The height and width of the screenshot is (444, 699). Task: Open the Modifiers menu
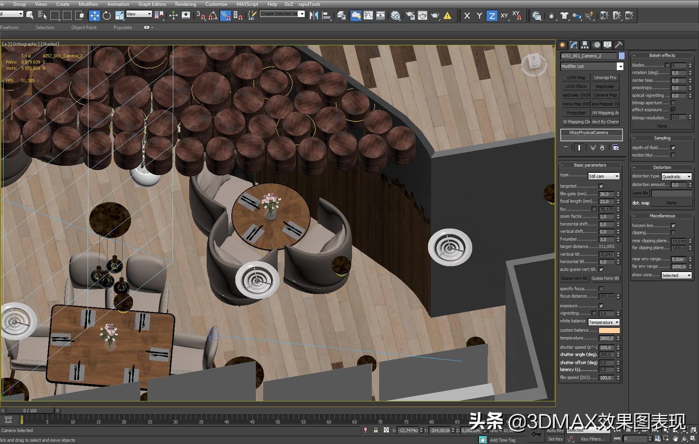point(88,4)
